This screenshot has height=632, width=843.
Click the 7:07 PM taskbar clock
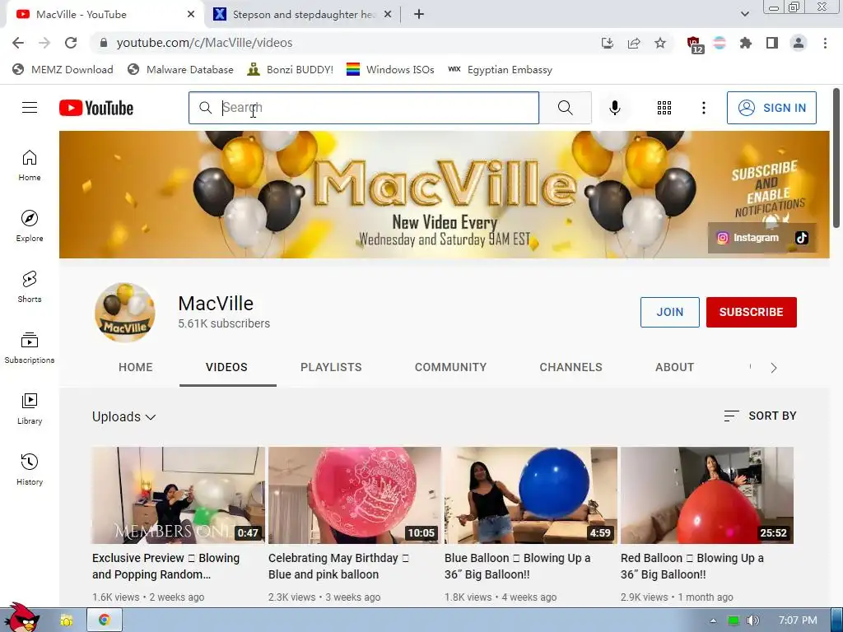(798, 620)
